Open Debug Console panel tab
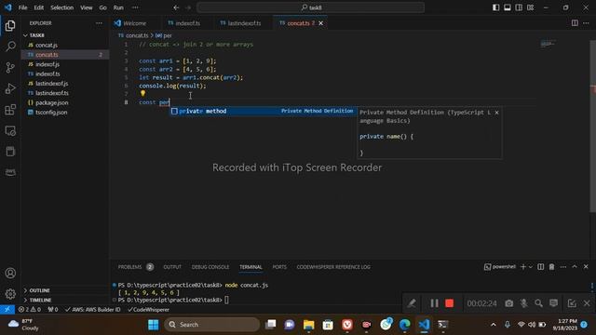The height and width of the screenshot is (335, 596). click(210, 267)
